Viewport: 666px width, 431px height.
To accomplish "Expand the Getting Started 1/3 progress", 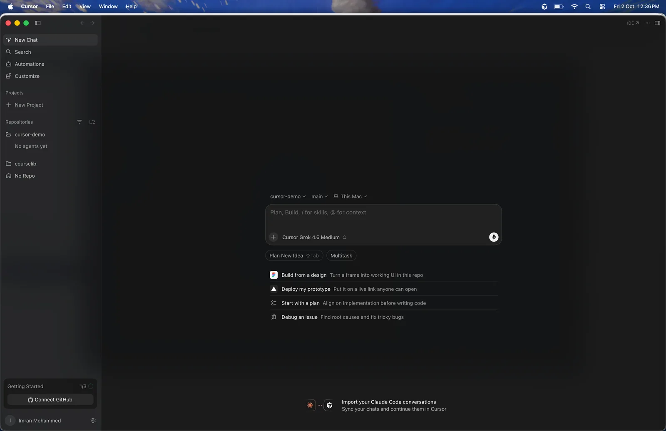I will (x=50, y=386).
